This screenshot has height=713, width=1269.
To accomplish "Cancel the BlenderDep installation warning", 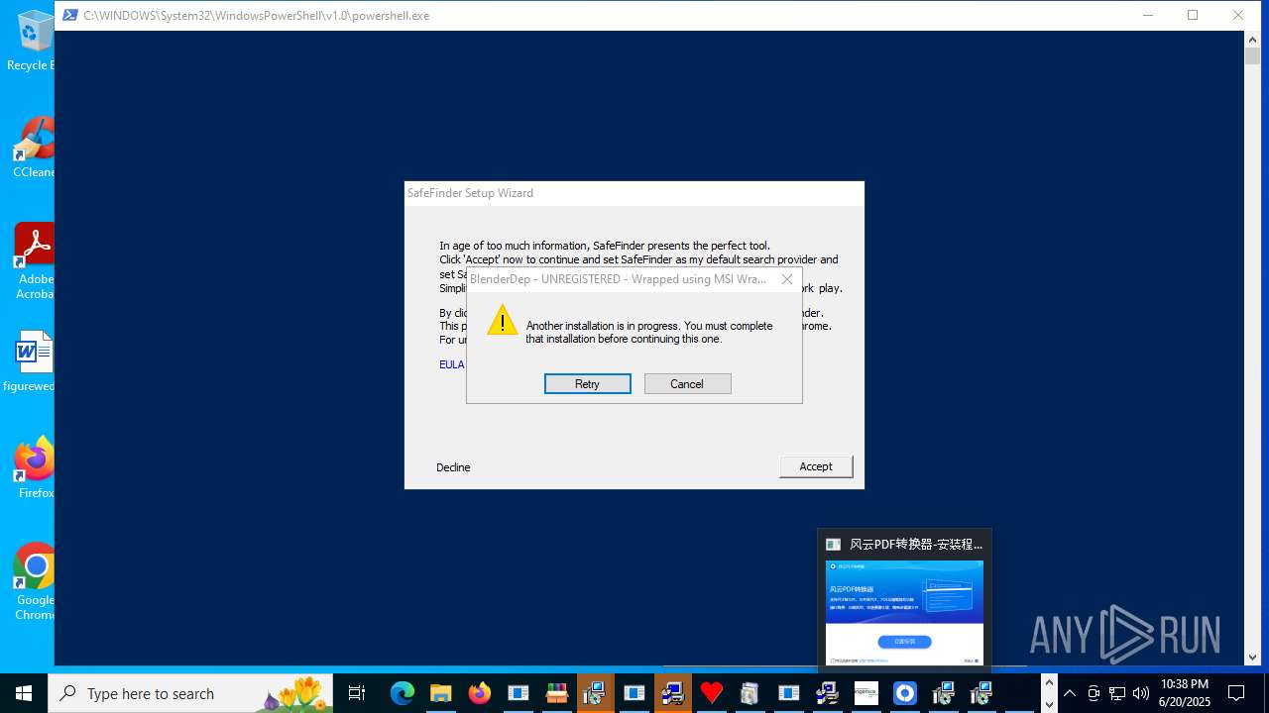I will (x=687, y=384).
